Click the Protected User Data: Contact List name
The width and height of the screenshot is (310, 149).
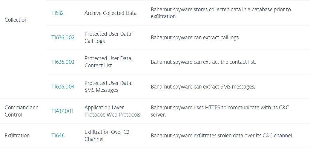pyautogui.click(x=108, y=62)
